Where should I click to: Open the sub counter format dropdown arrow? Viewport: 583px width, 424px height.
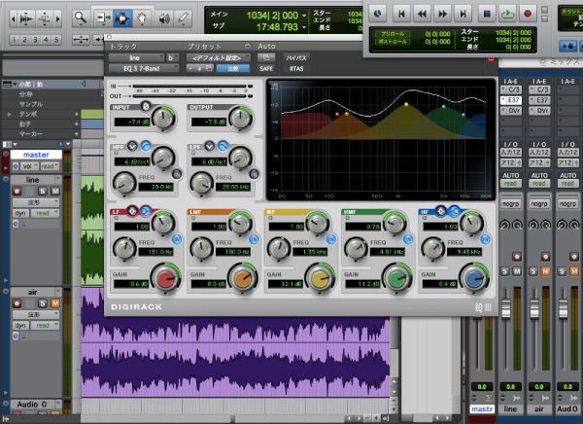tap(304, 27)
